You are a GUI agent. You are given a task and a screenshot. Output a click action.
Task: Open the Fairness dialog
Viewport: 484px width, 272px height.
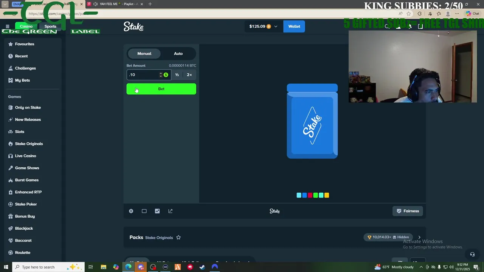(x=408, y=211)
